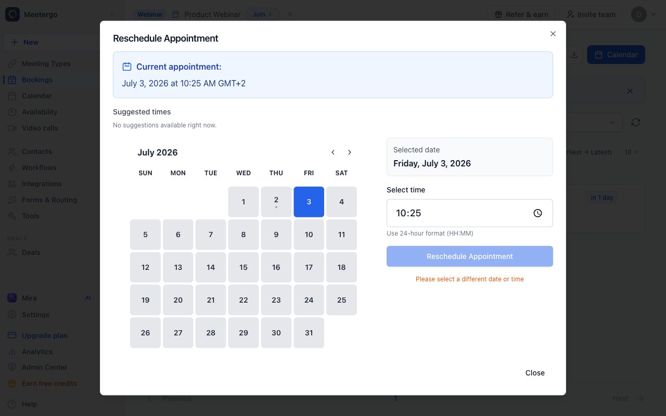Open Help question mark icon
The width and height of the screenshot is (666, 416).
[12, 404]
